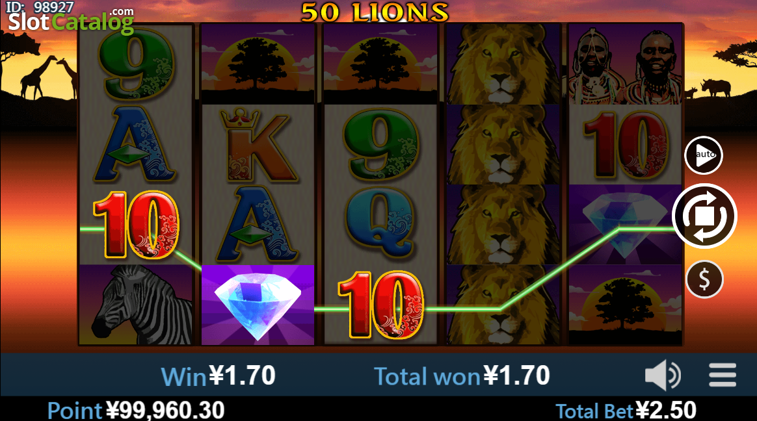This screenshot has height=421, width=757.
Task: Click the 50 Lions game title
Action: [375, 12]
